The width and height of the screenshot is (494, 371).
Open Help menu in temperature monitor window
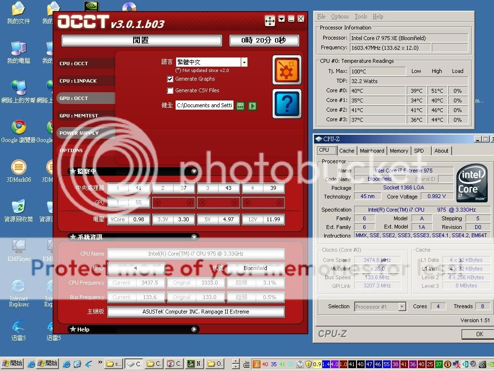pyautogui.click(x=378, y=16)
